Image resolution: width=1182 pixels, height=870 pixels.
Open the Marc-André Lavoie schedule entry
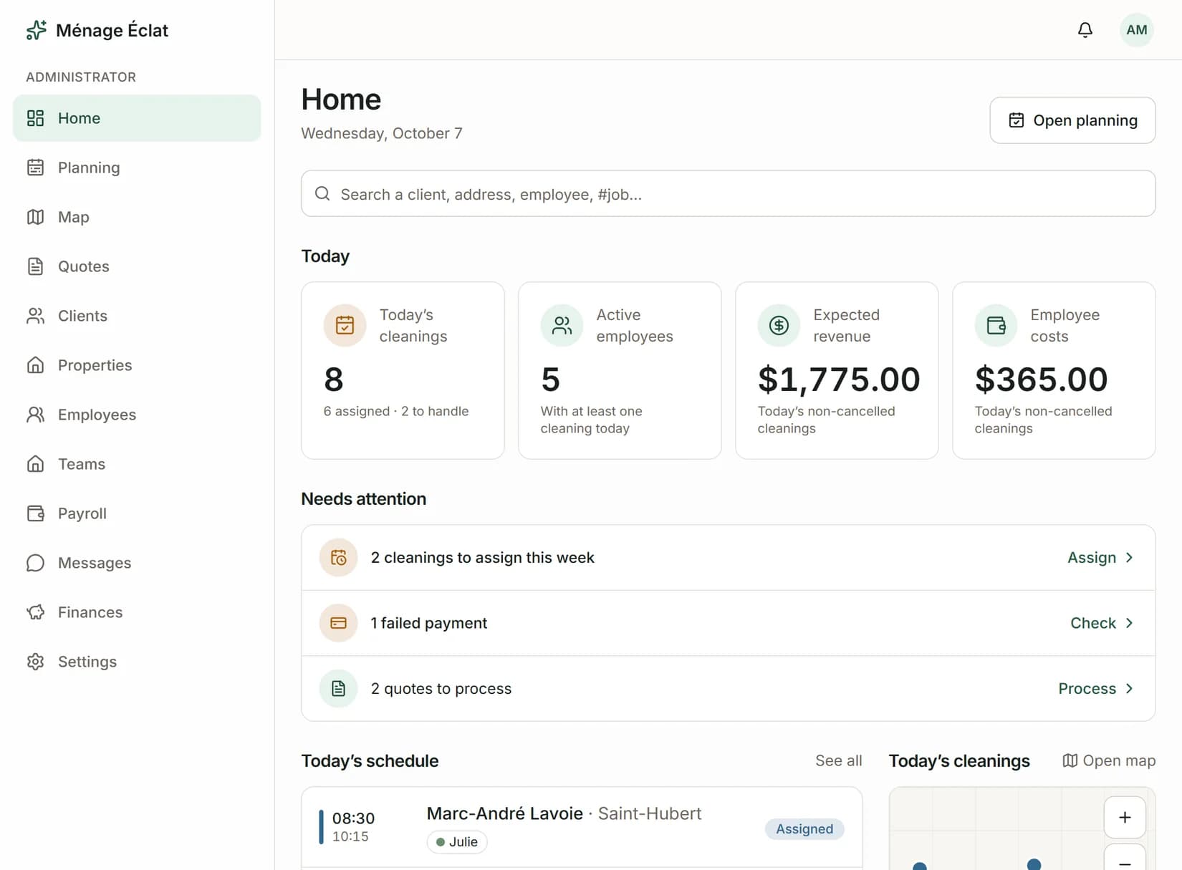[x=582, y=828]
